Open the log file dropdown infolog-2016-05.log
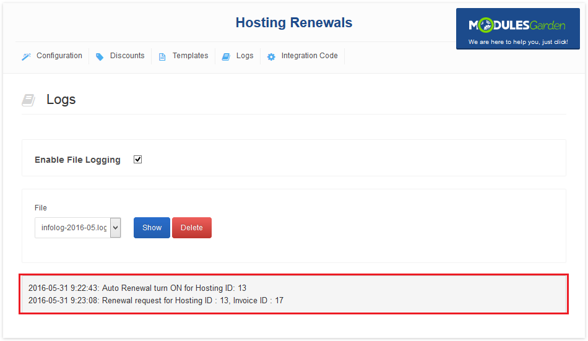Viewport: 588px width, 341px height. (x=77, y=228)
